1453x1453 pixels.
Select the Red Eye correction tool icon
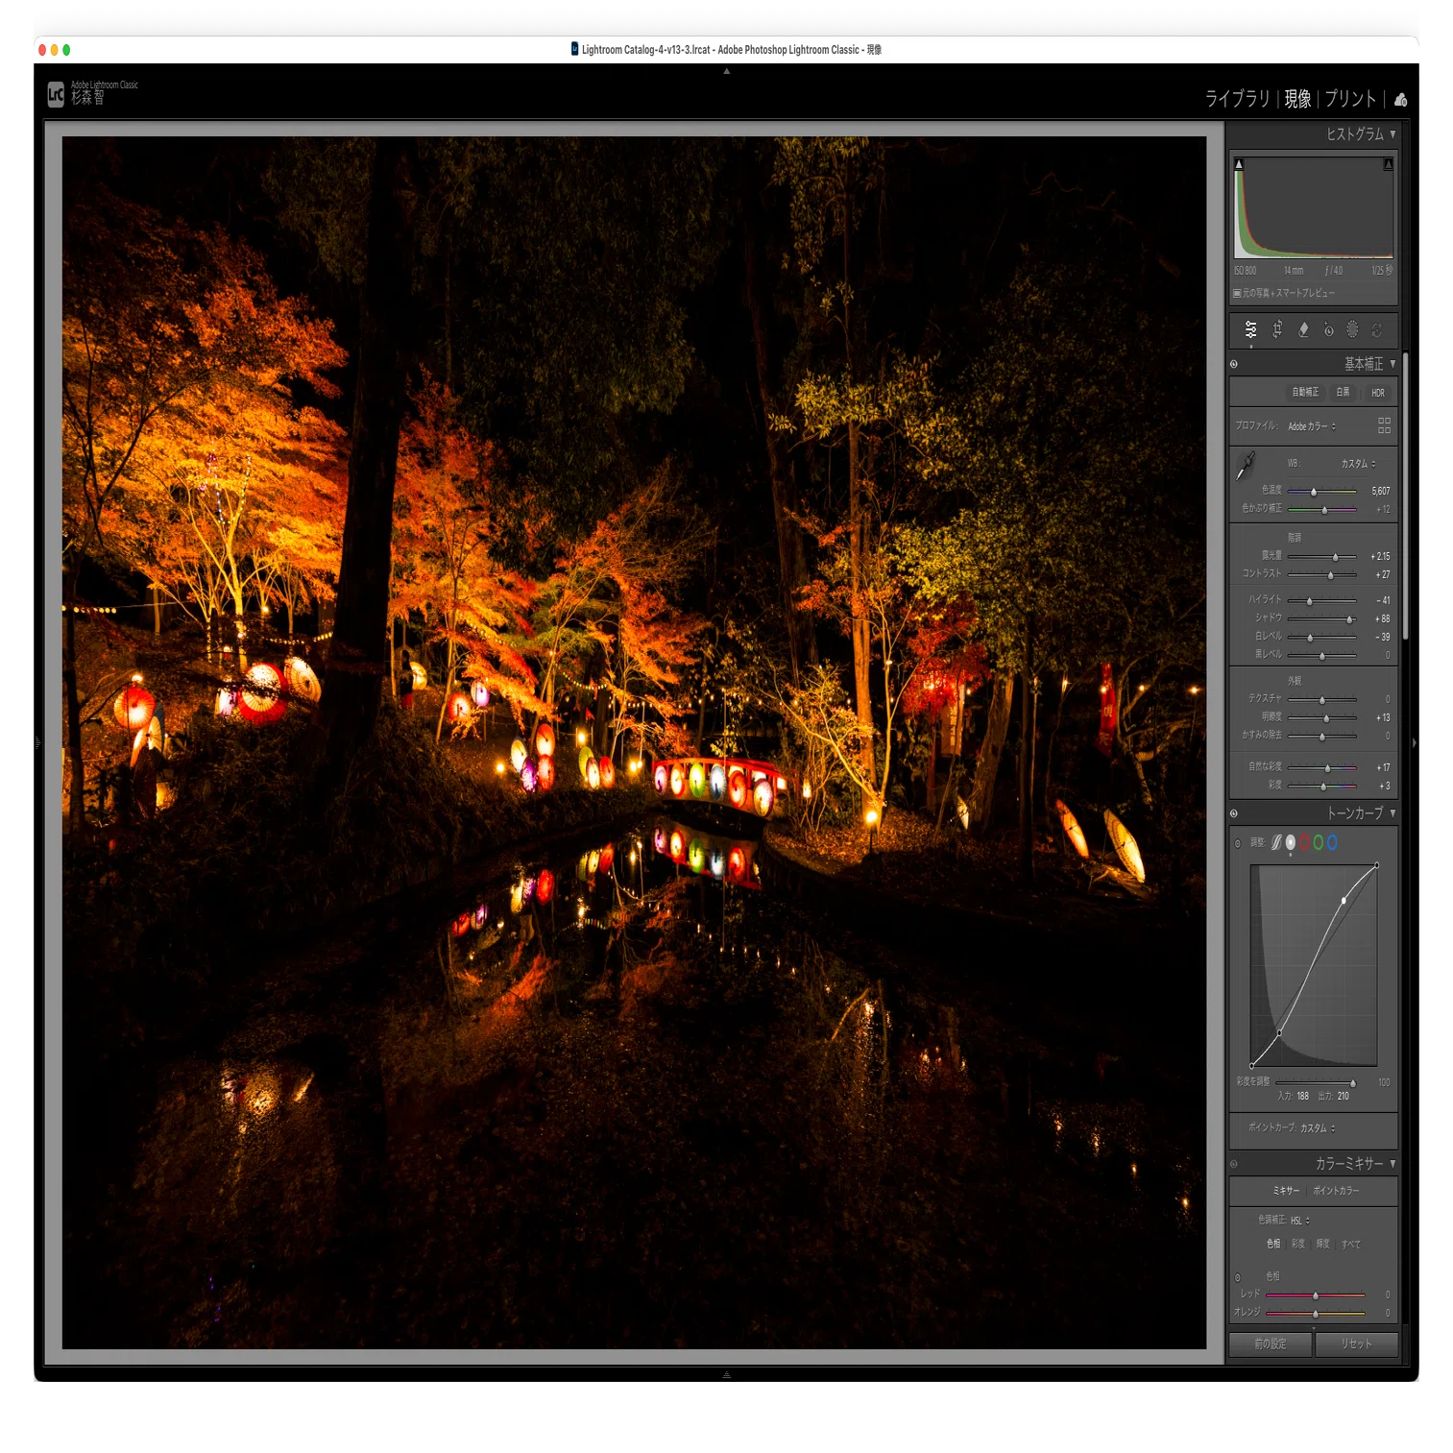[1328, 329]
